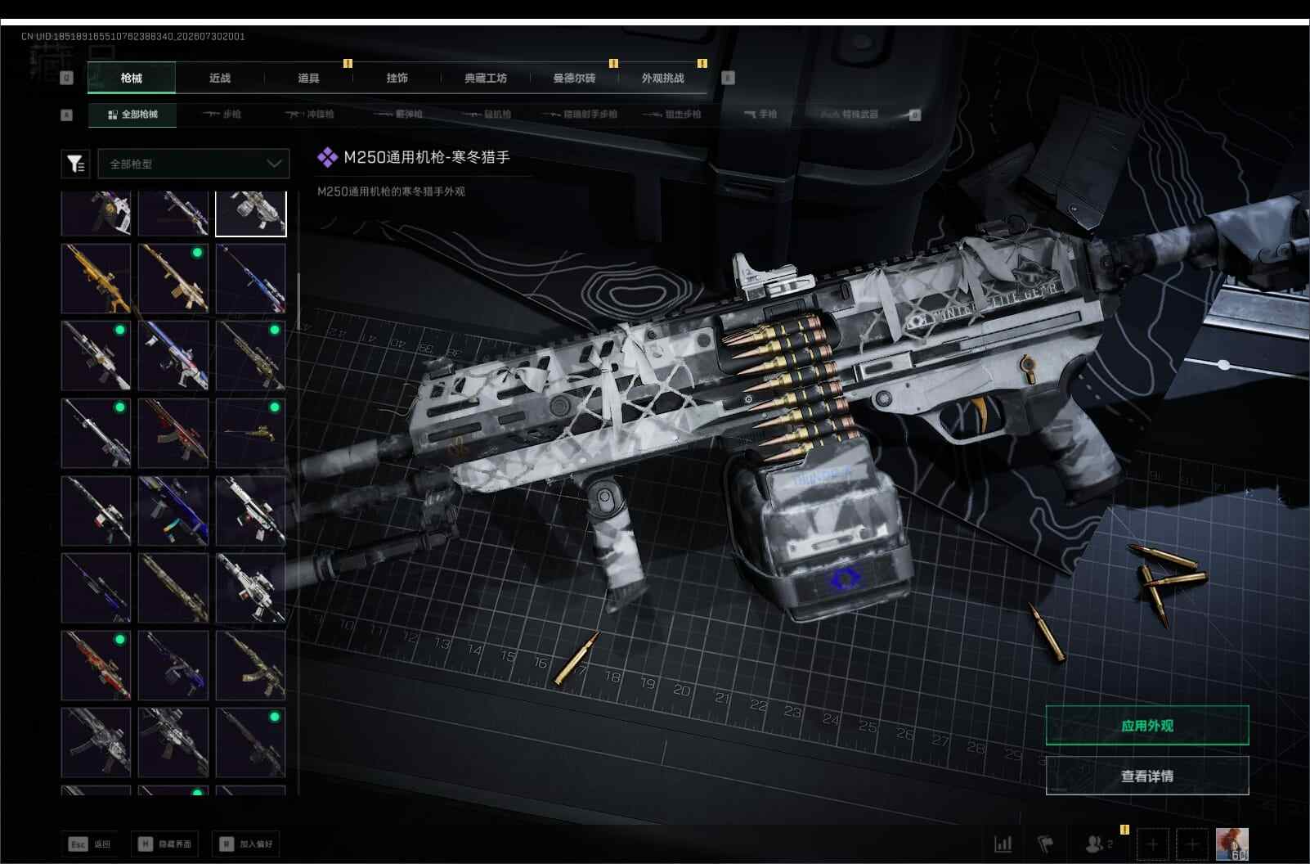Open the weapon filter icon
The height and width of the screenshot is (864, 1310).
(75, 164)
